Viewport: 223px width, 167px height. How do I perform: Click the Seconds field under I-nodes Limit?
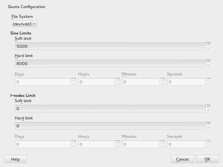(x=186, y=144)
